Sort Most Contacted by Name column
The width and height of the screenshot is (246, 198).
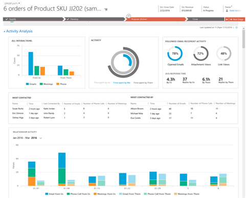15,103
